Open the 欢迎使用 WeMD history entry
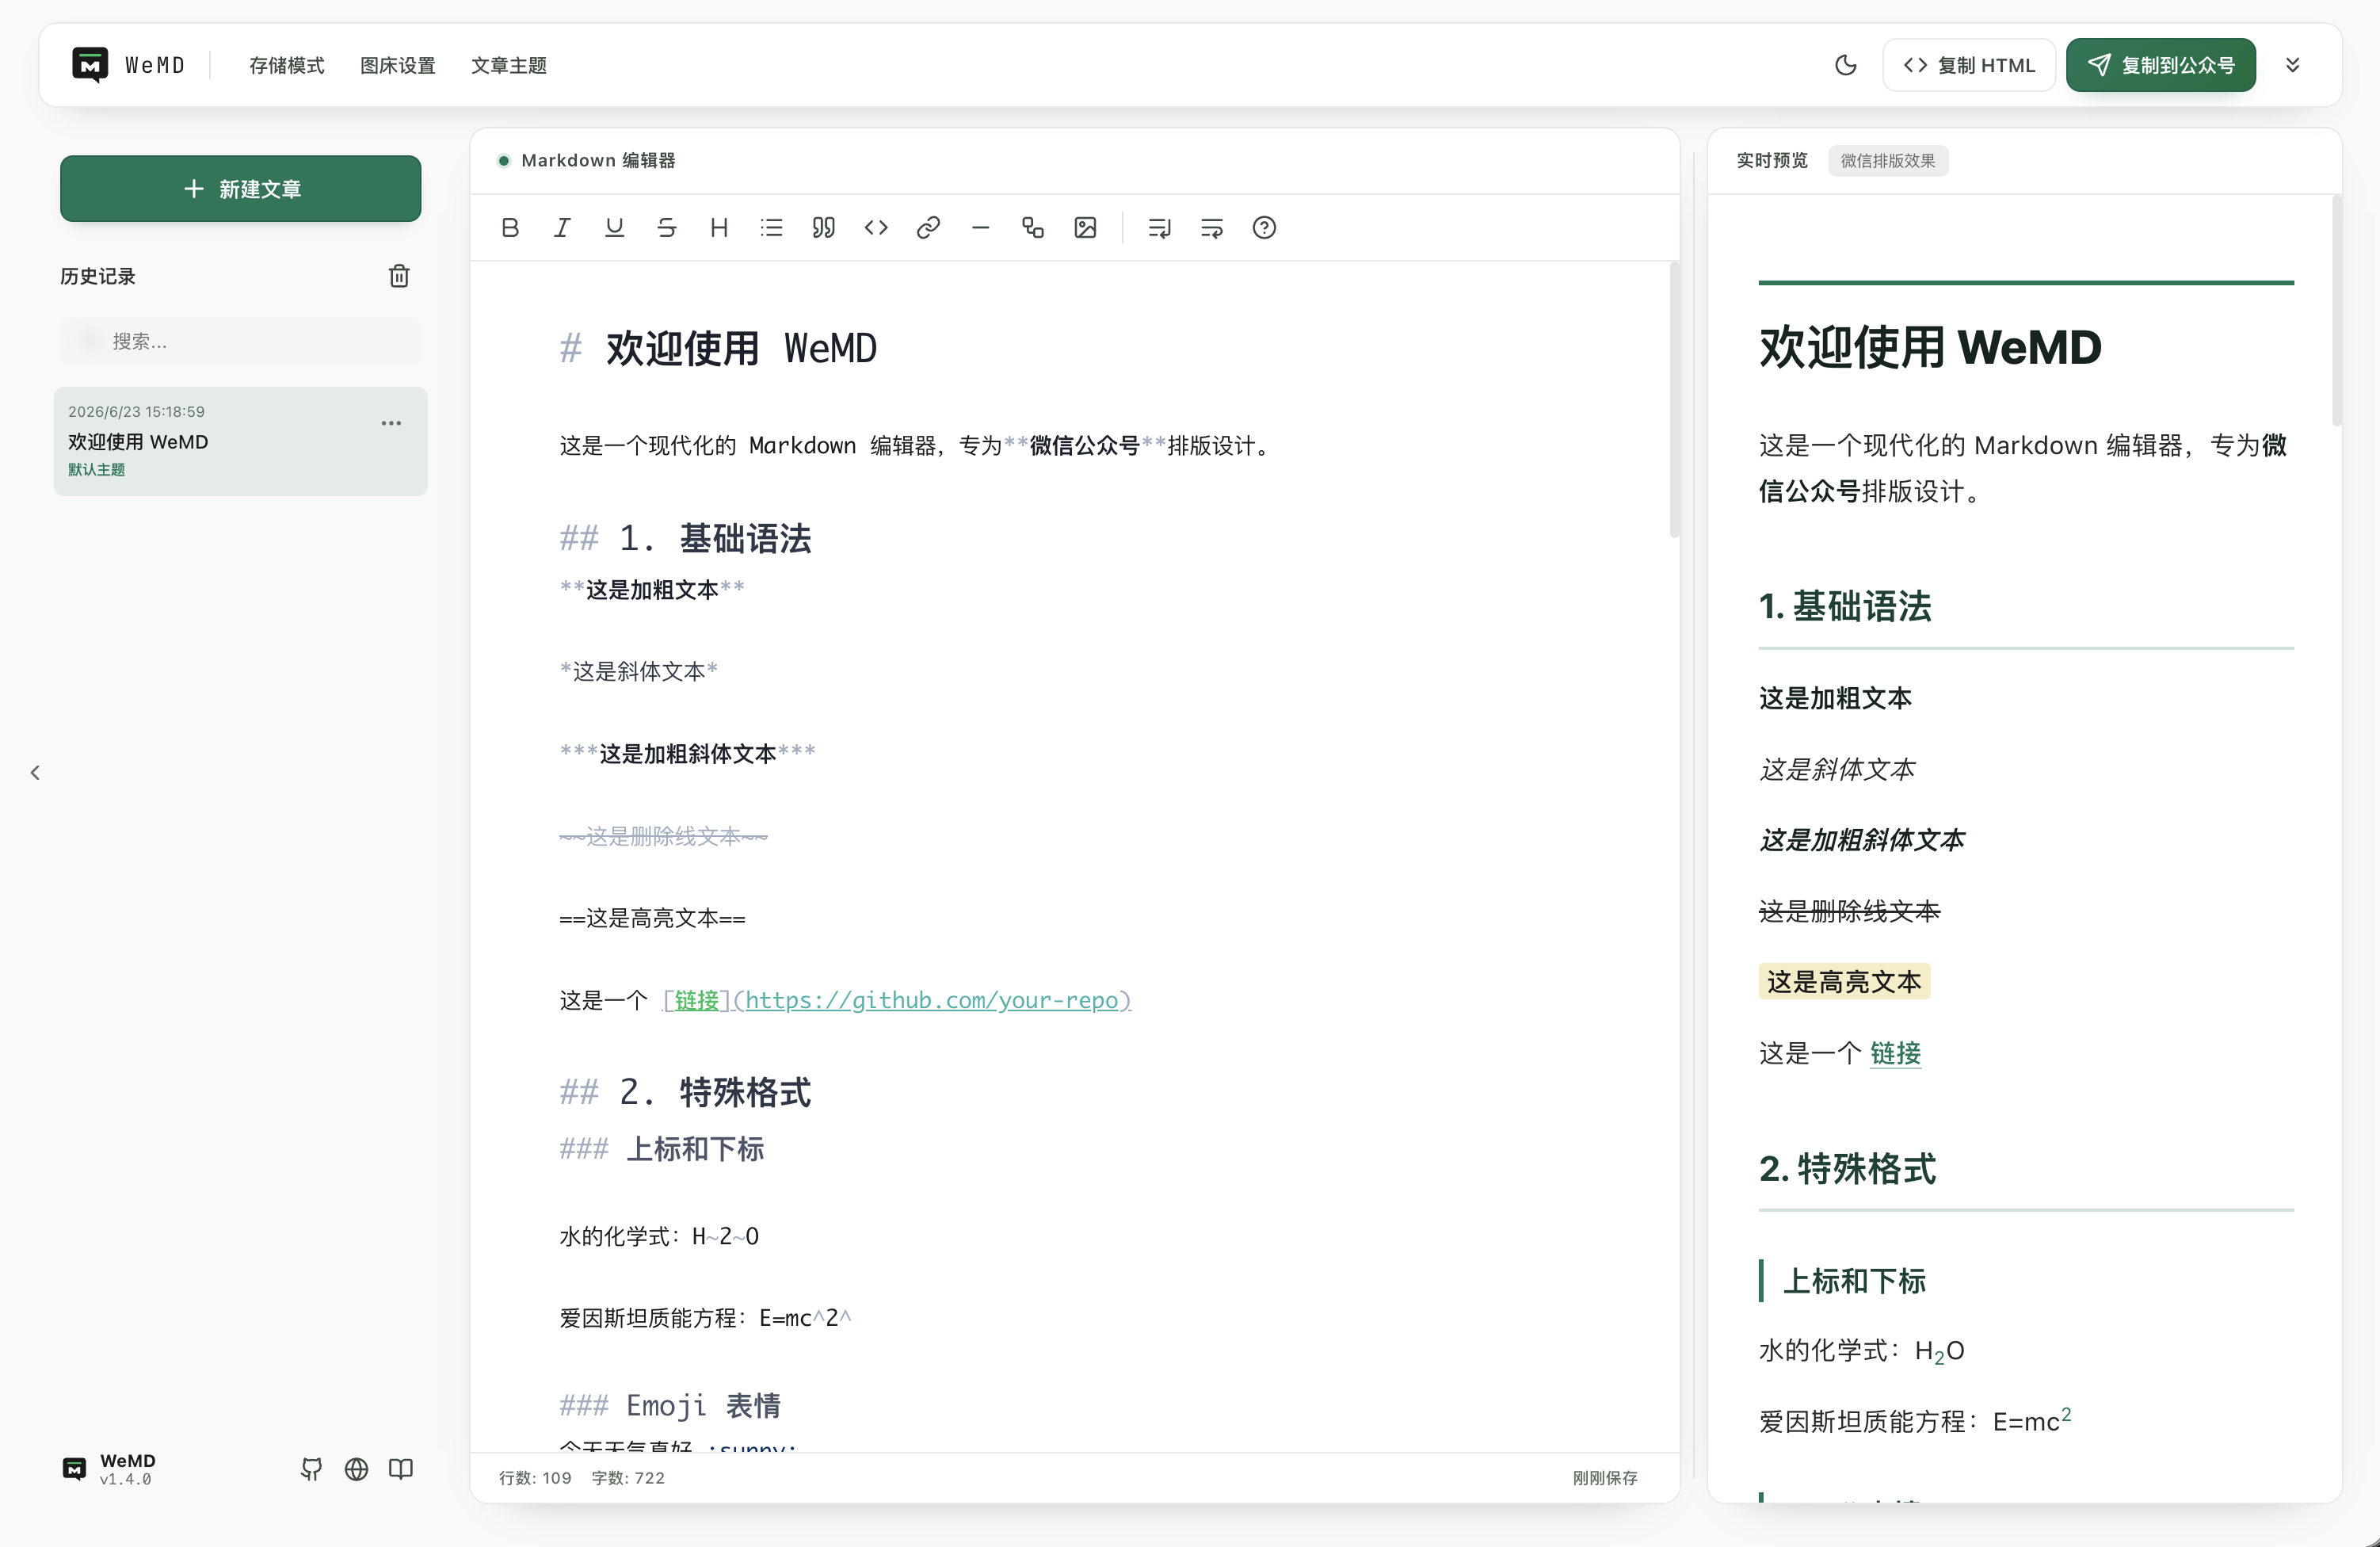This screenshot has height=1547, width=2380. (241, 441)
